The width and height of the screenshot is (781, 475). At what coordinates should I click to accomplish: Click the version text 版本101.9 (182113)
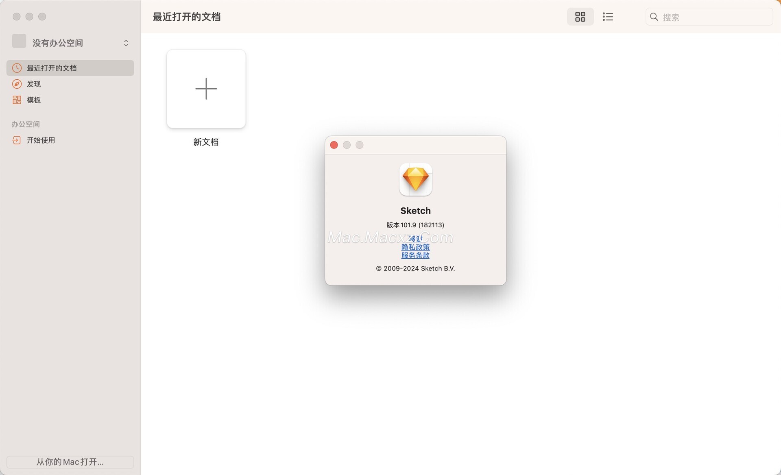coord(415,225)
